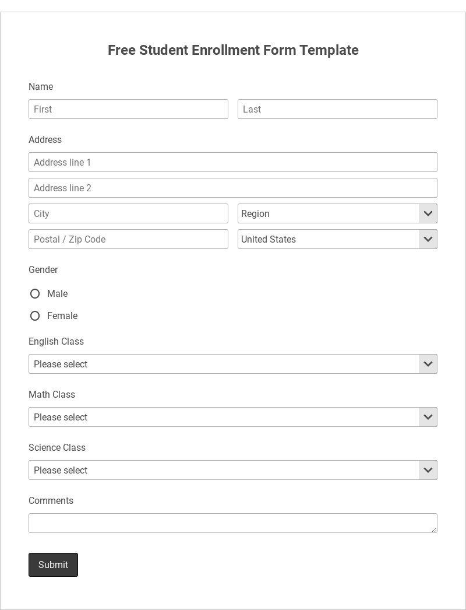Click the Region dropdown chevron arrow

click(428, 213)
